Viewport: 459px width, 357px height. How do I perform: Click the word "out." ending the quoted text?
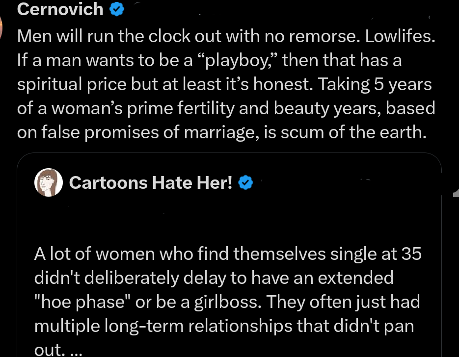47,349
